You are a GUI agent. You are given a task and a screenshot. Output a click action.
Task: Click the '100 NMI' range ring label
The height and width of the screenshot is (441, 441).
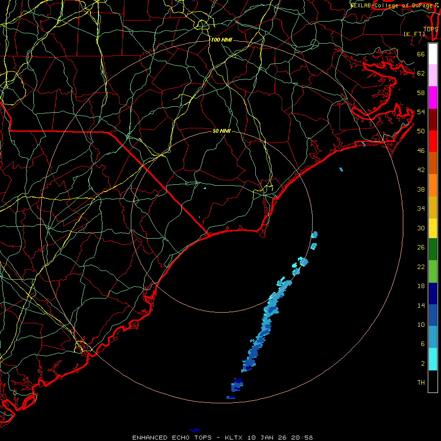tap(221, 40)
